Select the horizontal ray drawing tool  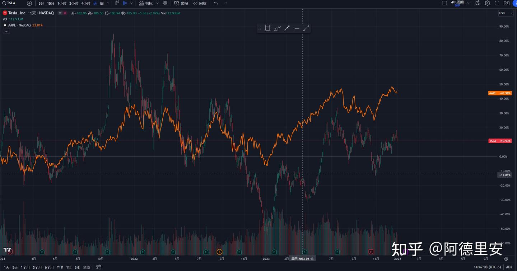tap(296, 28)
